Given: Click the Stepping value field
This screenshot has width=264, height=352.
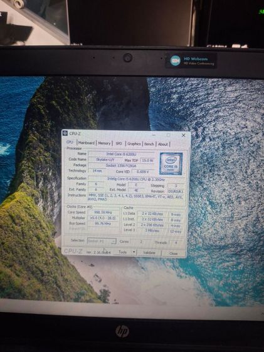Looking at the screenshot, I should (x=176, y=185).
